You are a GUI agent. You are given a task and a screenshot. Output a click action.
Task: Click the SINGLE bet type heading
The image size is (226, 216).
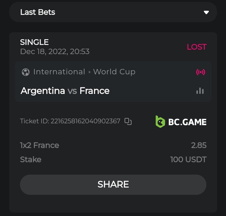coord(34,42)
